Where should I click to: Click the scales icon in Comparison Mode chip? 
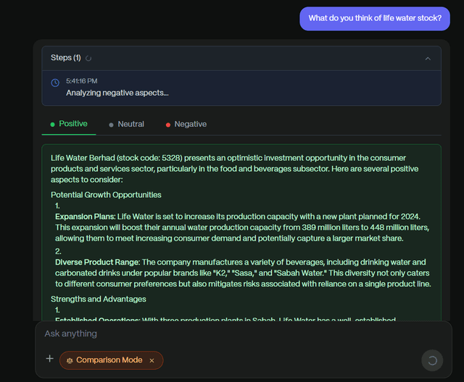click(x=70, y=360)
